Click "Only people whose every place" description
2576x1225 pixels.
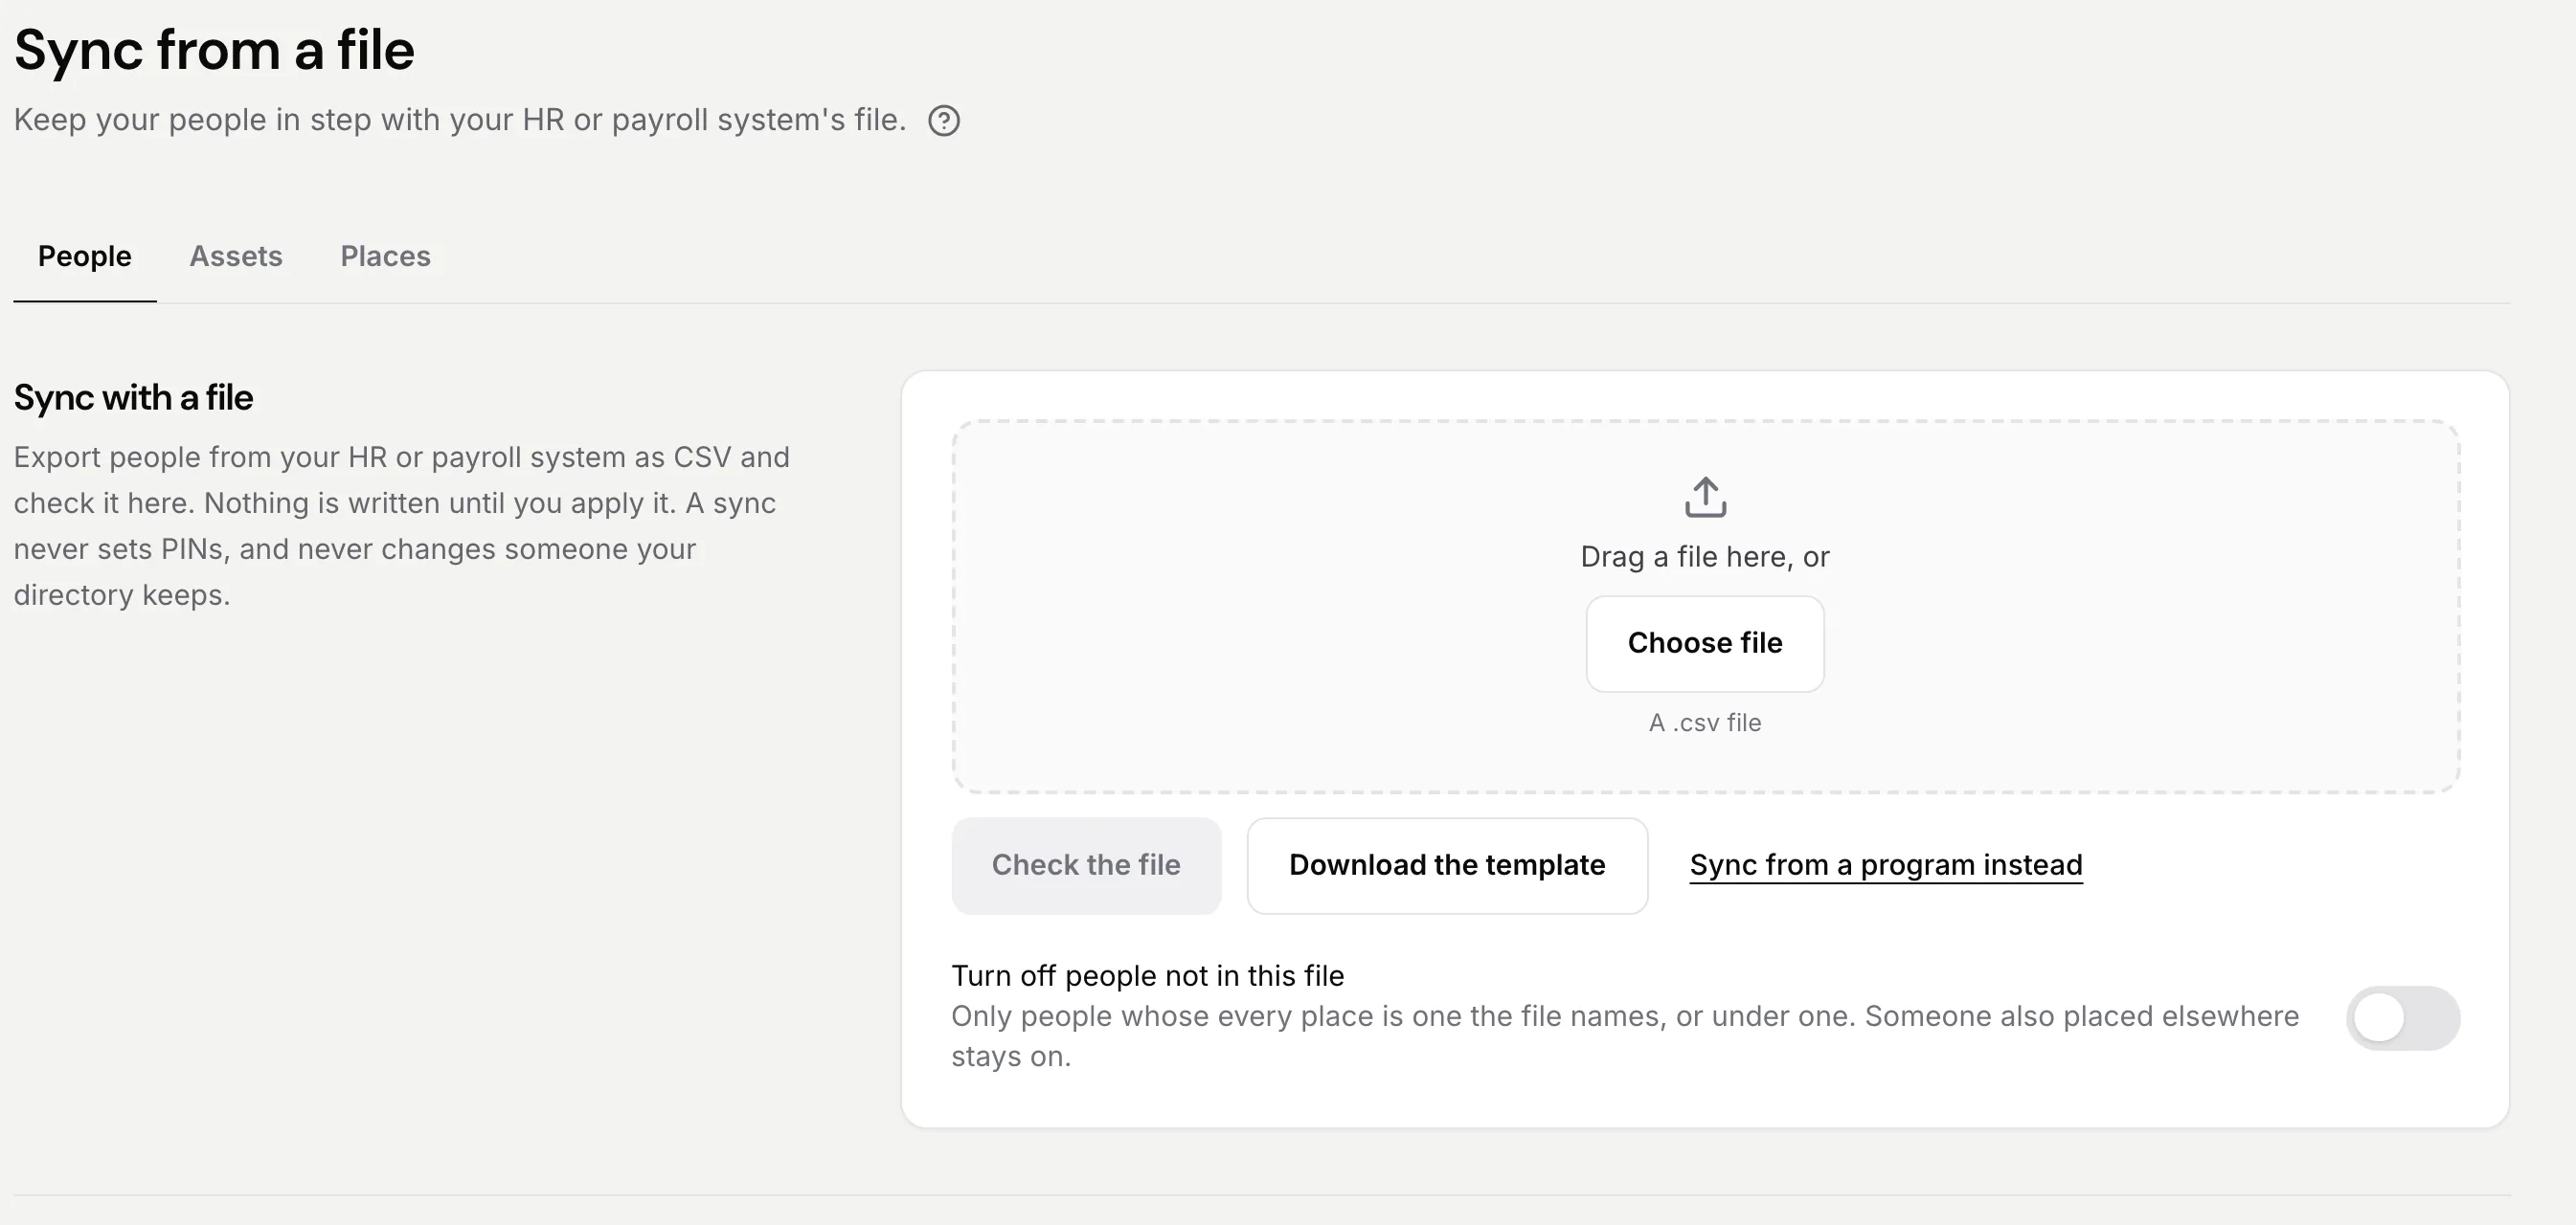[1625, 1036]
